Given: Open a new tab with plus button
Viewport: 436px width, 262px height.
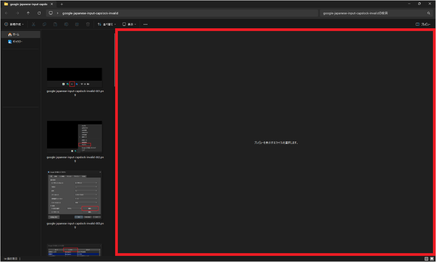Looking at the screenshot, I should 62,4.
